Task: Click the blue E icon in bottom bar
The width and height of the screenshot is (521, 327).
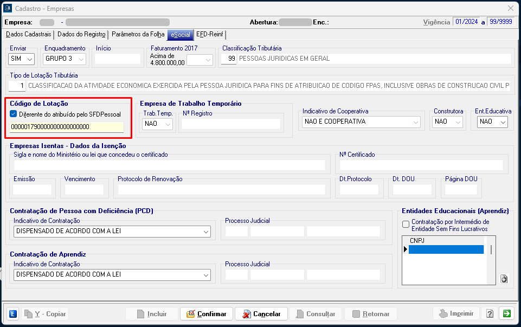Action: point(13,314)
